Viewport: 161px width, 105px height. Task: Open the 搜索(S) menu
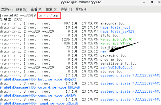(x=51, y=9)
